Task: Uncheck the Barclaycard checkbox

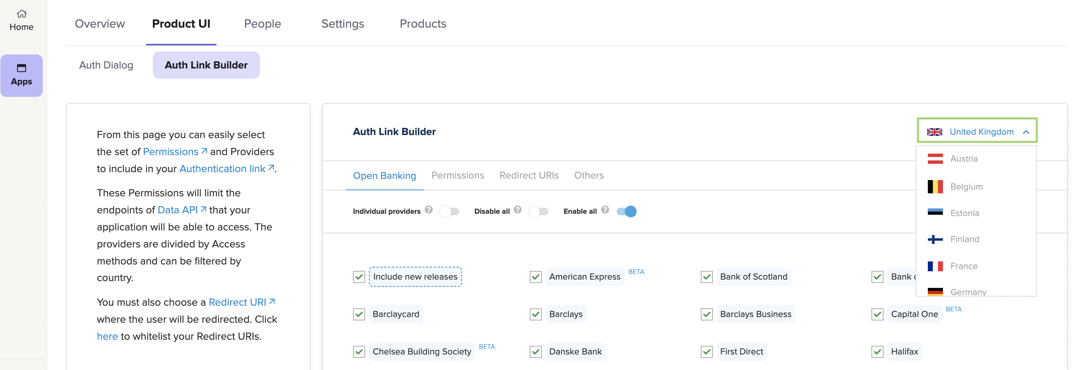Action: (359, 314)
